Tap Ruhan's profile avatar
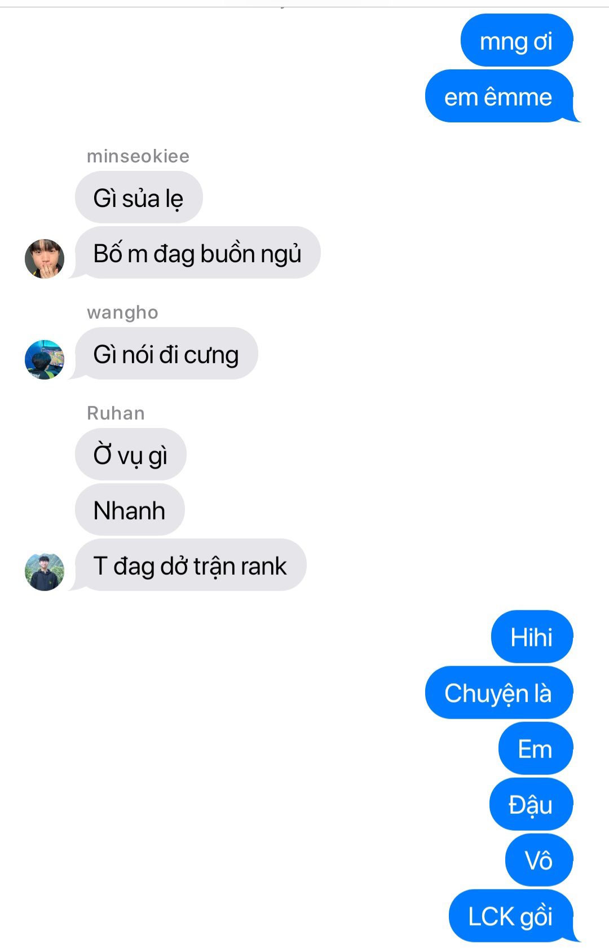This screenshot has width=609, height=952. point(45,571)
